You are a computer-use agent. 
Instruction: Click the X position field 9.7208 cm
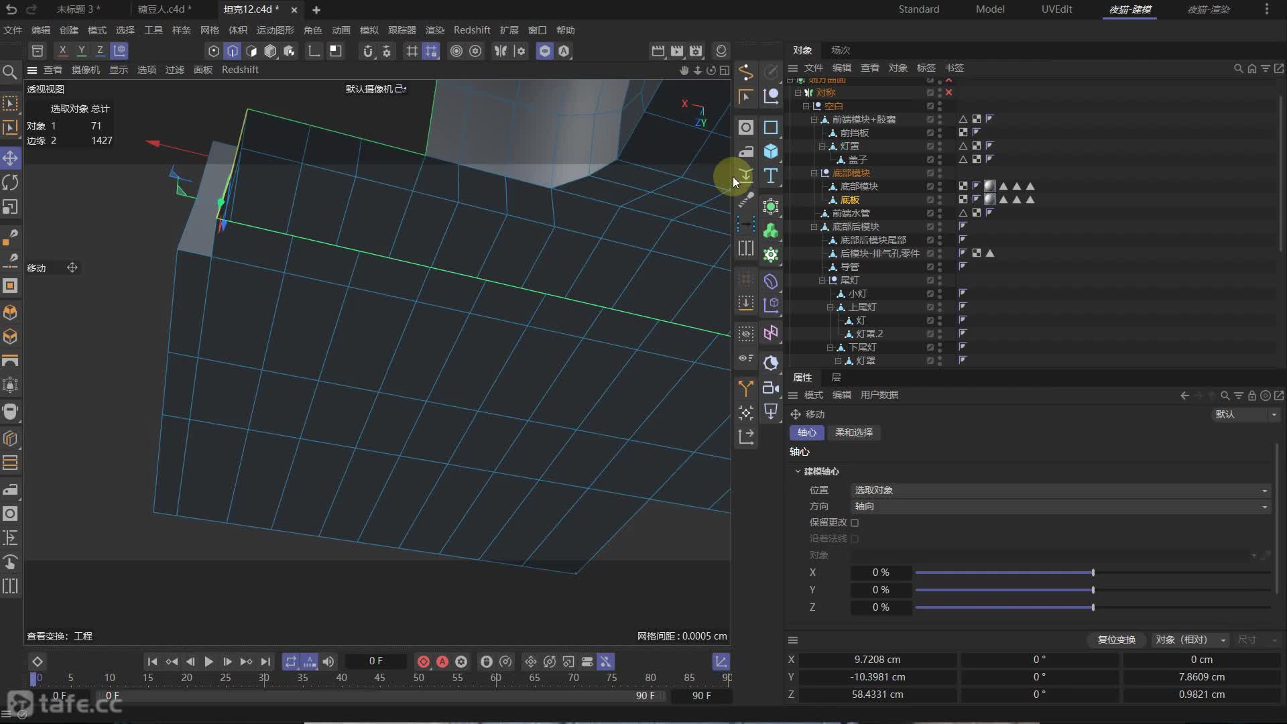coord(877,660)
